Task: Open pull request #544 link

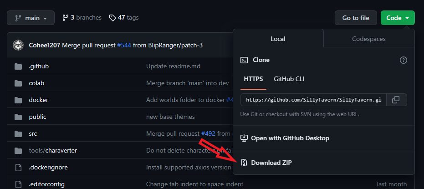Action: (124, 45)
